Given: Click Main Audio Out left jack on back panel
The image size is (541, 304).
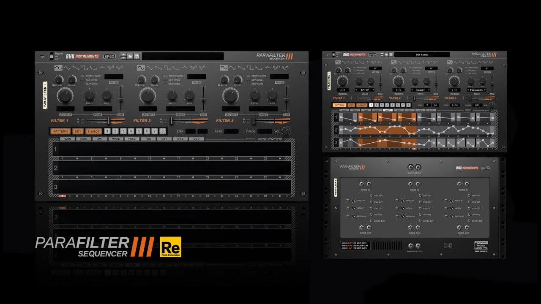Looking at the screenshot, I should pyautogui.click(x=410, y=246).
